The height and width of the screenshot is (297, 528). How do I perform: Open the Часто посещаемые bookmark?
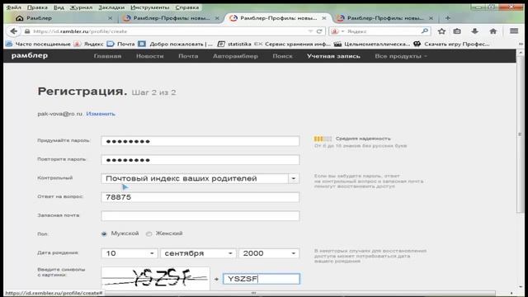point(39,44)
